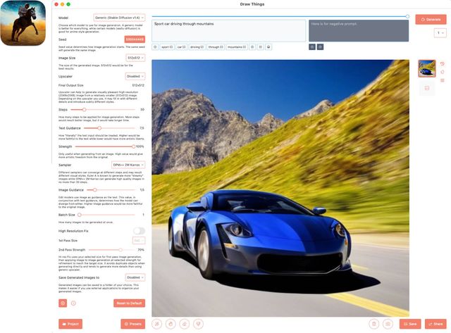451x333 pixels.
Task: Expand the Upscaler dropdown
Action: click(134, 75)
